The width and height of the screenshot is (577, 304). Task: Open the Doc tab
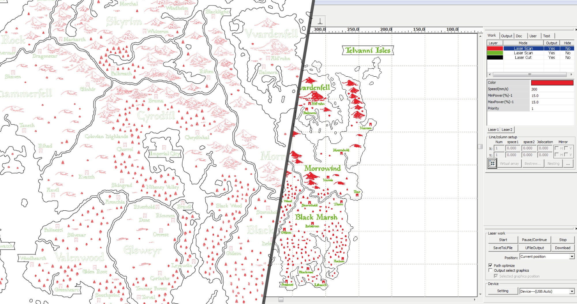pyautogui.click(x=519, y=36)
